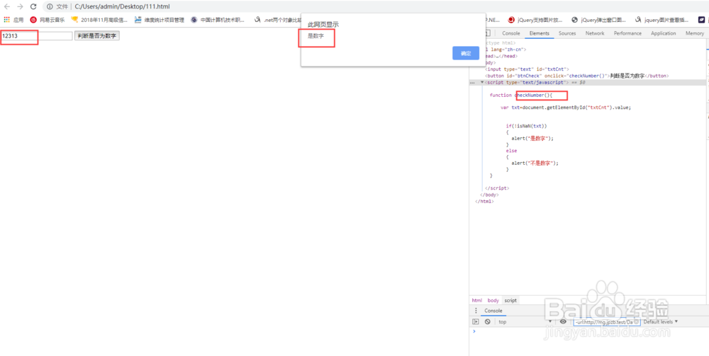Click the var txt=document.getElementById code line
Screen dimensions: 709x356
(x=565, y=108)
